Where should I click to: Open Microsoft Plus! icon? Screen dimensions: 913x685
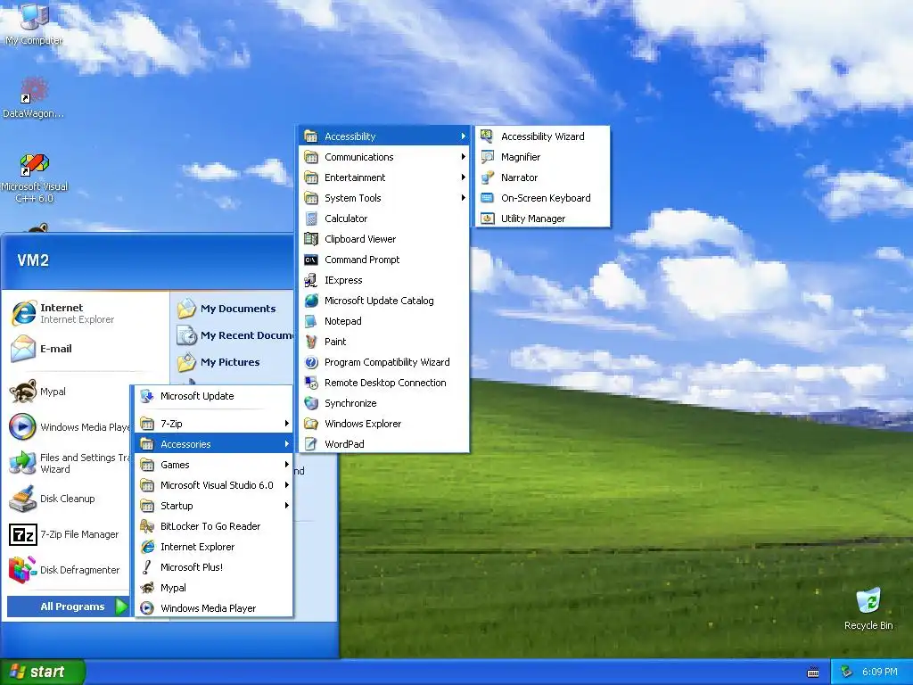pyautogui.click(x=147, y=567)
